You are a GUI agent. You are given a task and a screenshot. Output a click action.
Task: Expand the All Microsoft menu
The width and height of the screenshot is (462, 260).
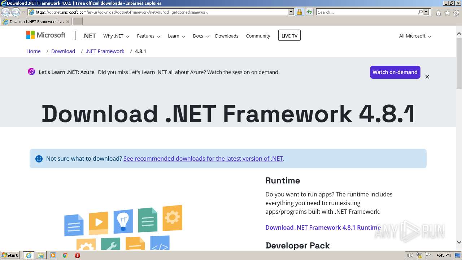[415, 36]
